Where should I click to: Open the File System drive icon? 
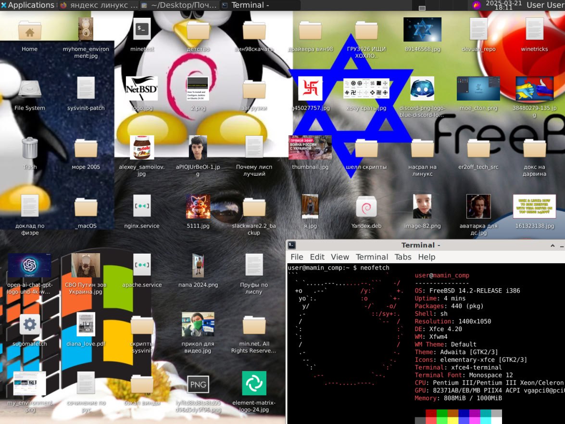click(x=29, y=89)
